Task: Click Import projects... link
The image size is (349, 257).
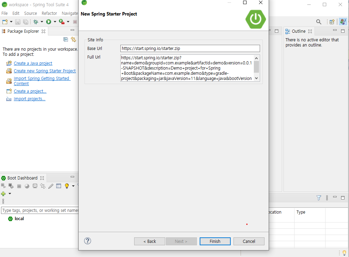Action: pos(30,99)
